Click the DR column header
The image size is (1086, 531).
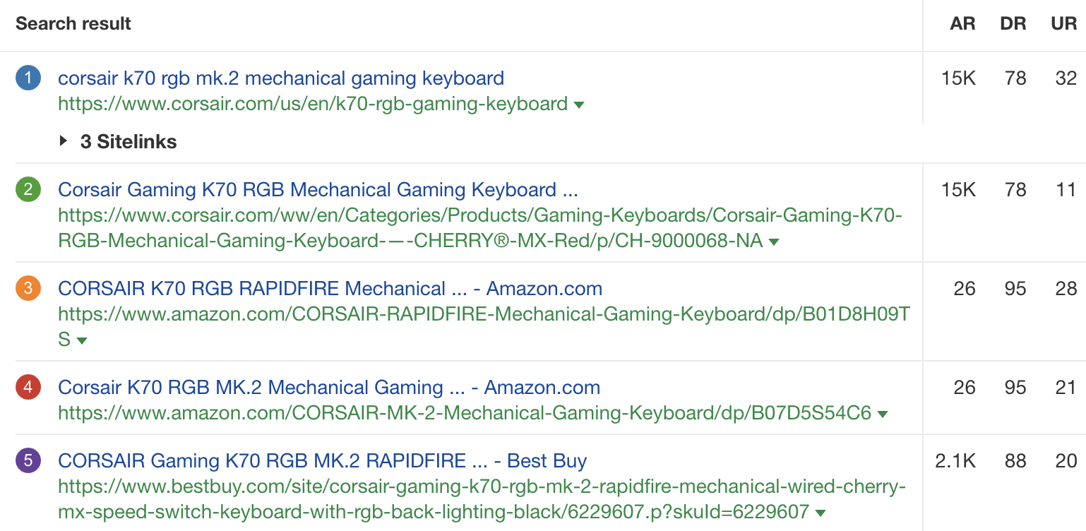(1013, 23)
